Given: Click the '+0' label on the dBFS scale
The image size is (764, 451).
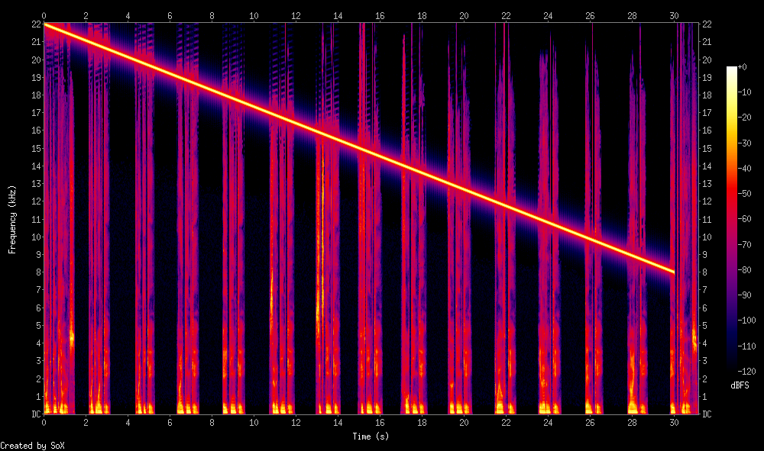Looking at the screenshot, I should [x=742, y=66].
